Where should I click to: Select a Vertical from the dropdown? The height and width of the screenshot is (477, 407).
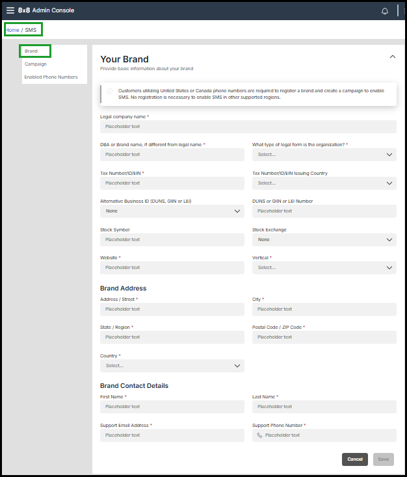click(324, 268)
